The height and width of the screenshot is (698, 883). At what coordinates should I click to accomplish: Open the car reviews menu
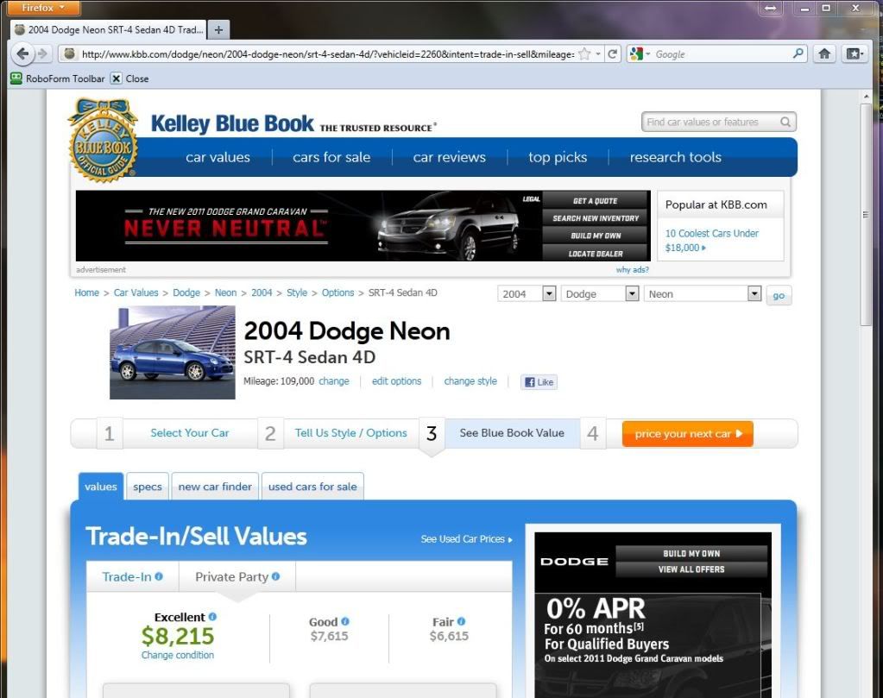(x=450, y=157)
